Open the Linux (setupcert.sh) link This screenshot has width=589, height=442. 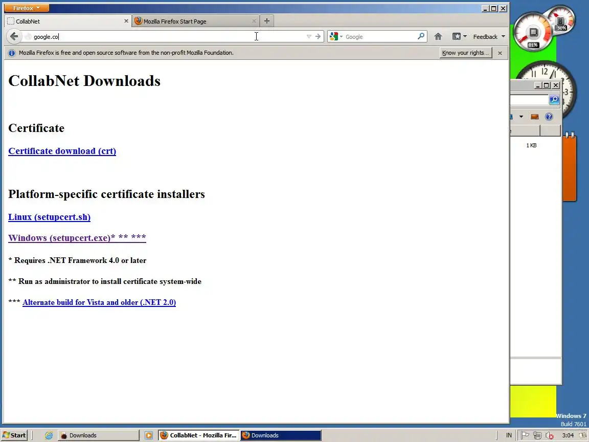49,217
